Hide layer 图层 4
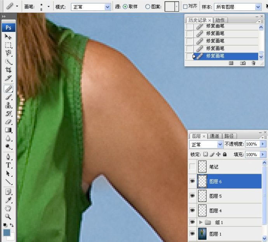Screen dimensions: 268x242 tap(192, 210)
